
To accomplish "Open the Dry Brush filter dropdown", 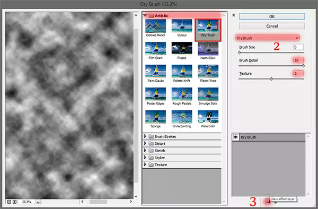I will [x=268, y=38].
